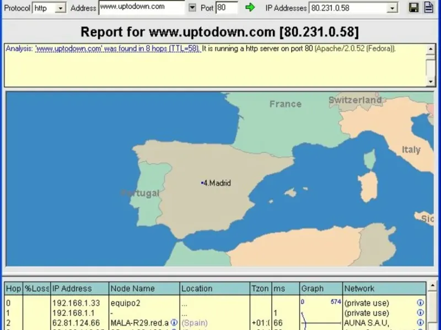Click the Tzon column header
This screenshot has height=330, width=441.
[261, 288]
